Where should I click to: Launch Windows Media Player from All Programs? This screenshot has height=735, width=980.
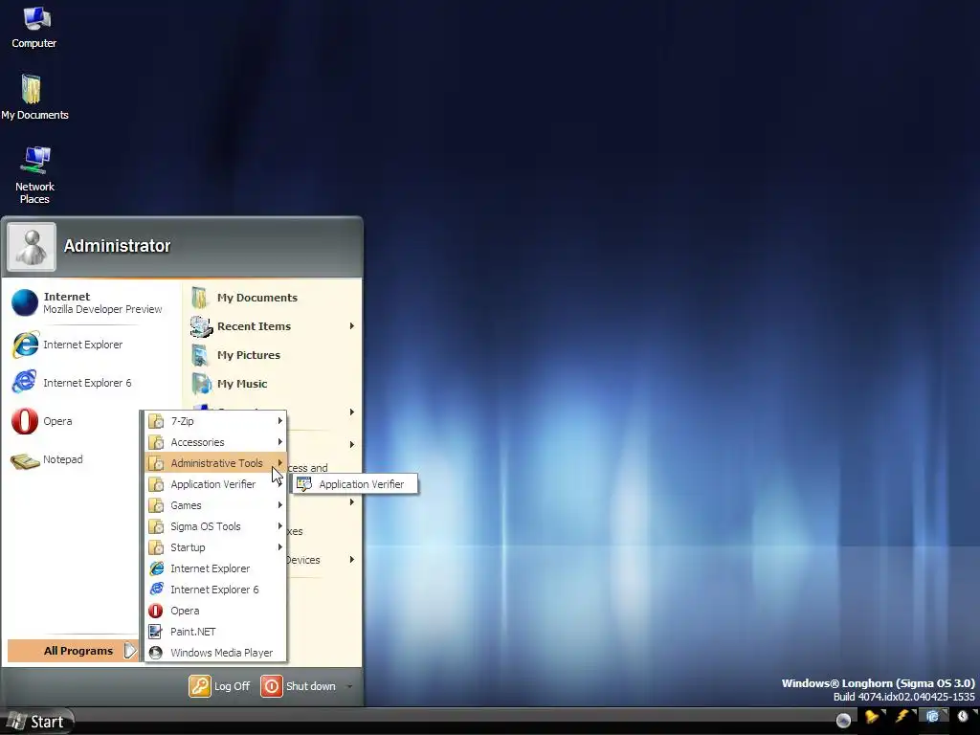tap(215, 653)
